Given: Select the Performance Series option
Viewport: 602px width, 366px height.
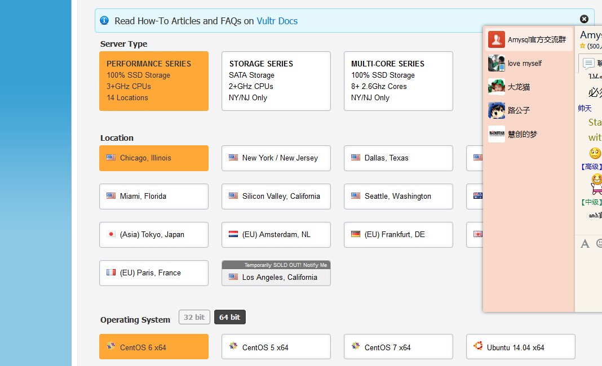Looking at the screenshot, I should pos(153,81).
